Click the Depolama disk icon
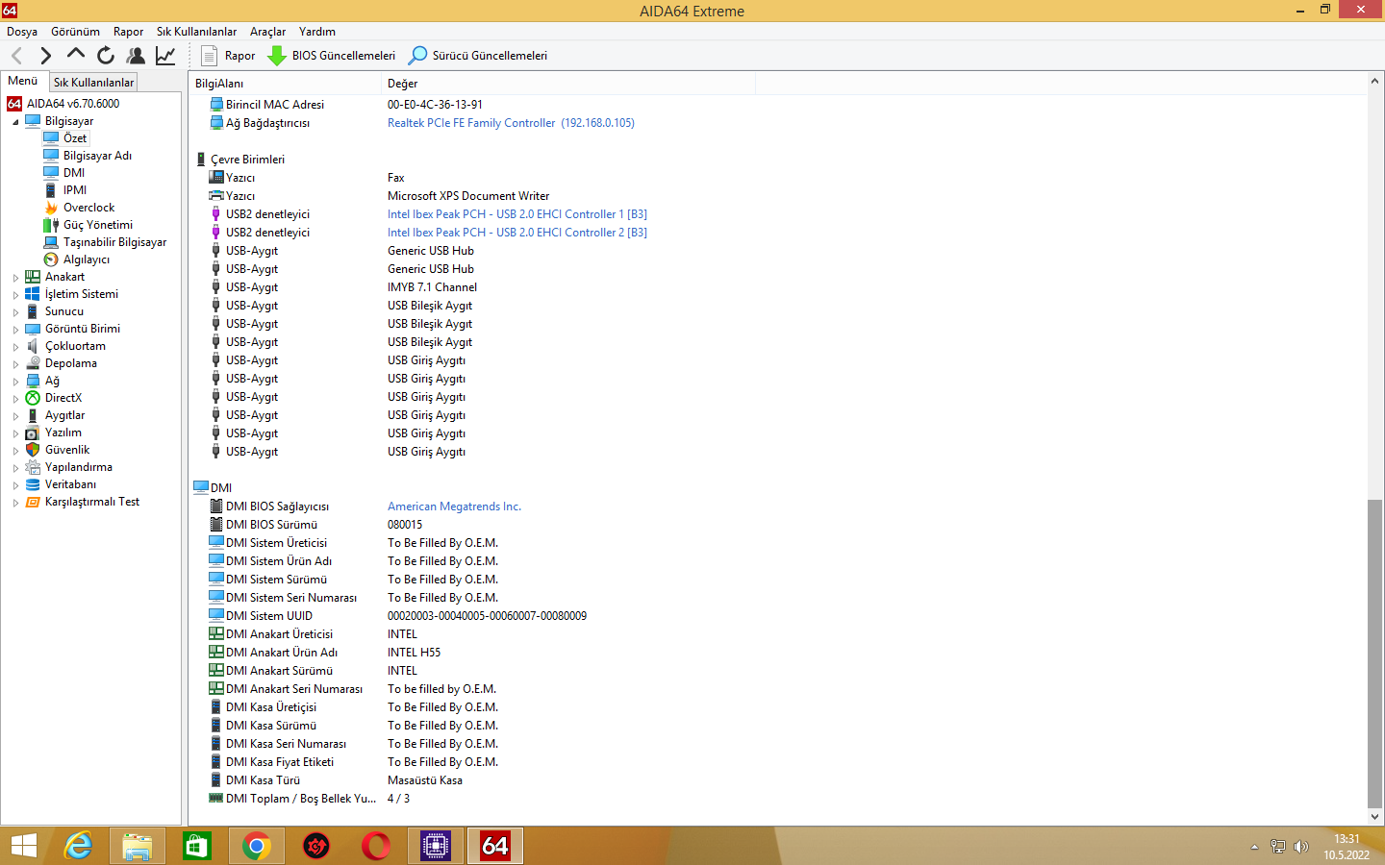This screenshot has height=865, width=1385. [x=33, y=363]
